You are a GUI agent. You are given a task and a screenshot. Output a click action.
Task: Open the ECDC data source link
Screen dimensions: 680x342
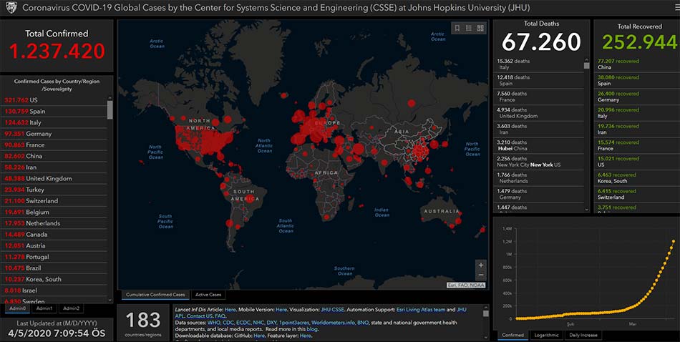click(x=243, y=323)
